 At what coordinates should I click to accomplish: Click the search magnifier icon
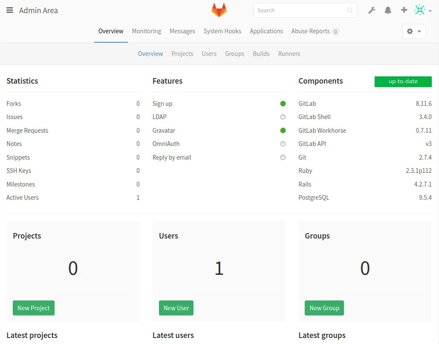tap(349, 10)
